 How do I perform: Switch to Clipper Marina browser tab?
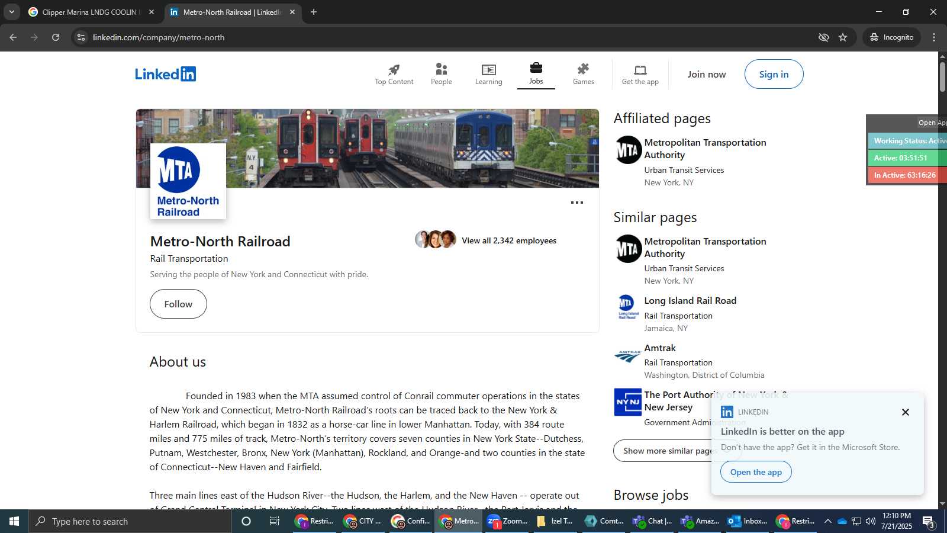tap(92, 12)
